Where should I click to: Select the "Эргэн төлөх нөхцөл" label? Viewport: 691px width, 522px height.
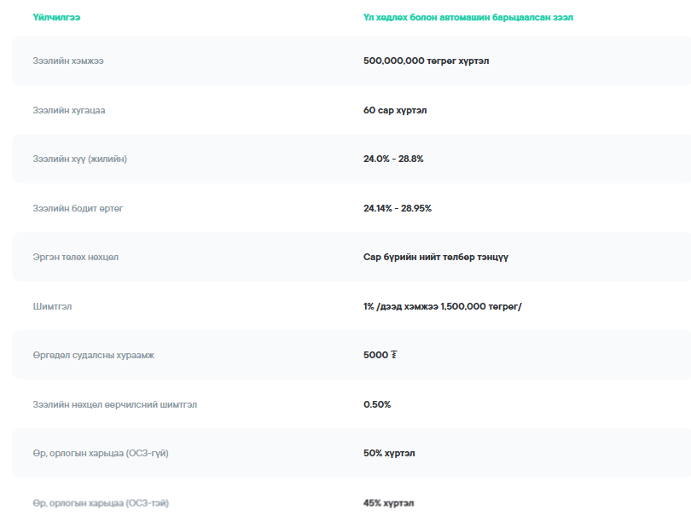76,257
